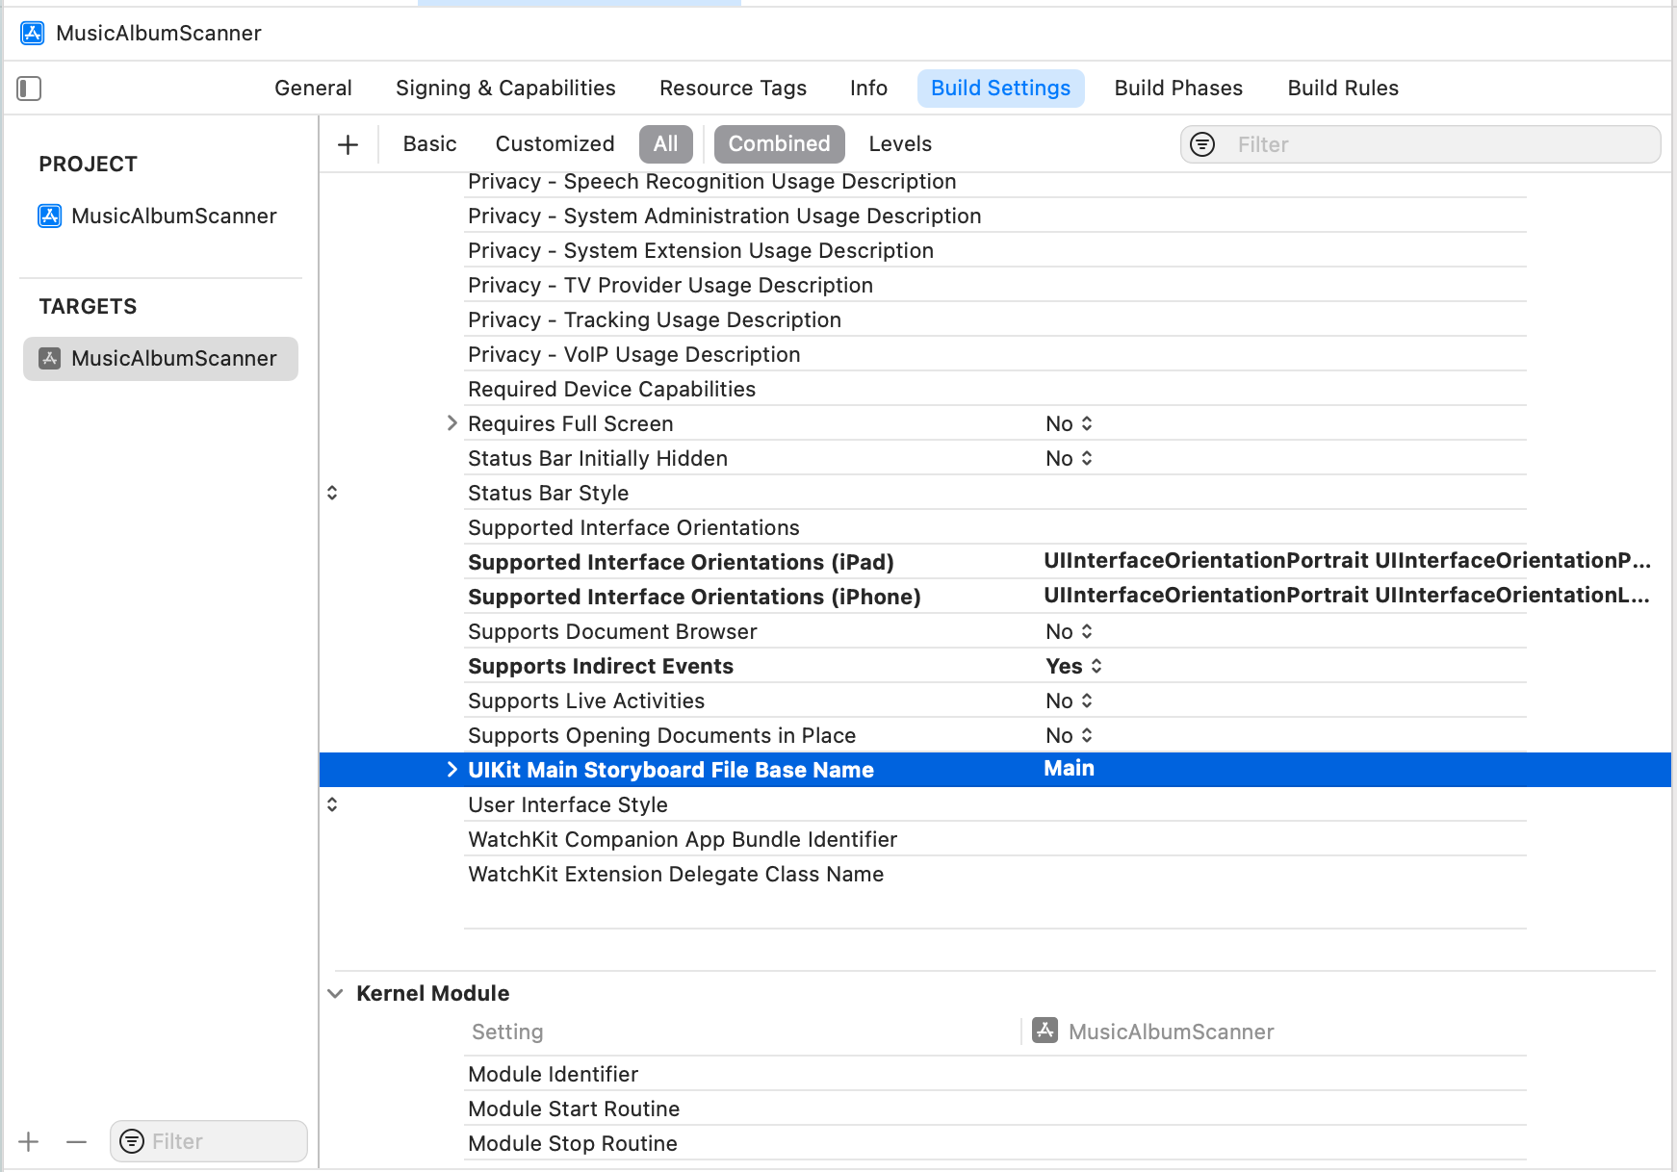
Task: Click the Main storyboard value
Action: pyautogui.click(x=1069, y=769)
